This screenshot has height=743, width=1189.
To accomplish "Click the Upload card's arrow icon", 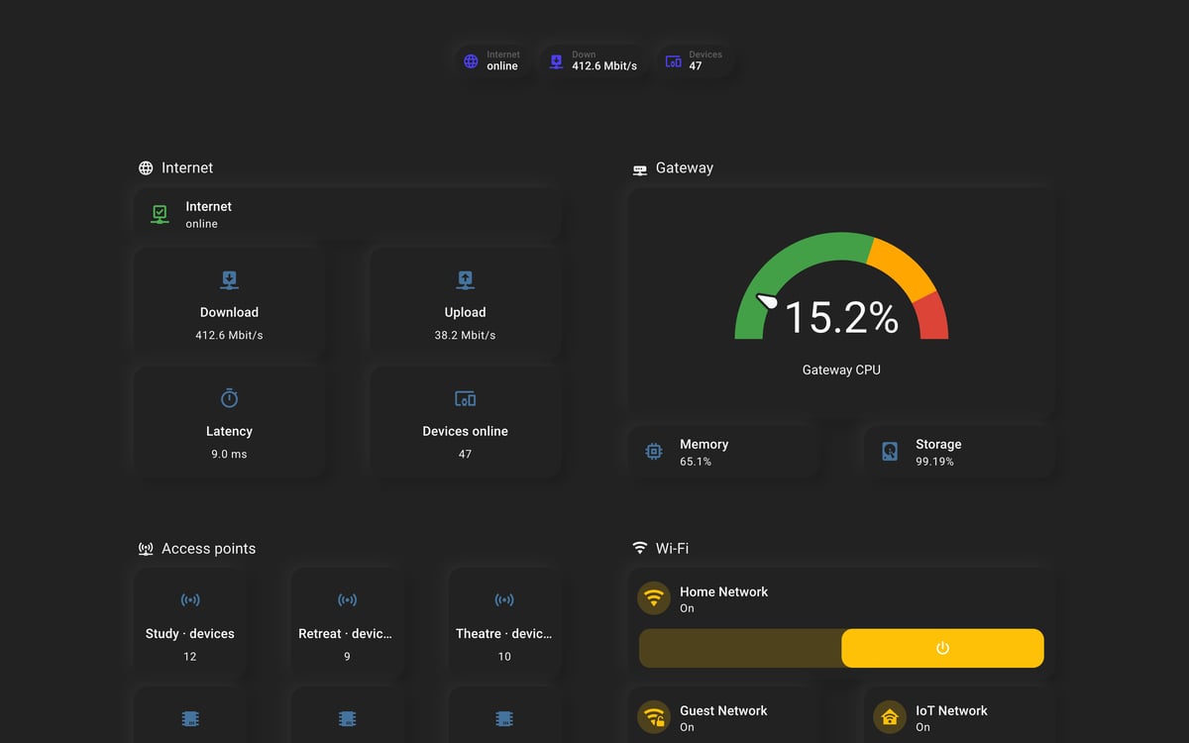I will click(x=465, y=280).
